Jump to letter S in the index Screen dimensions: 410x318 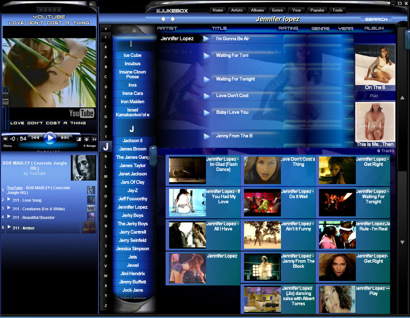click(x=106, y=236)
